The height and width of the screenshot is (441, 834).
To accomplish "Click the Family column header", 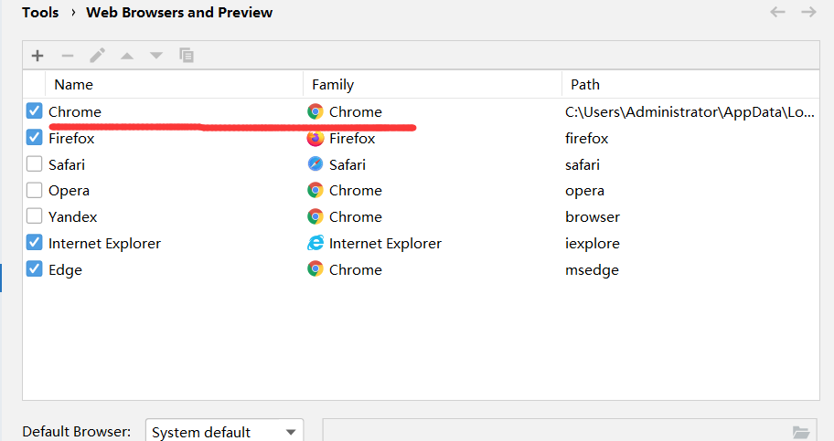I will click(432, 85).
